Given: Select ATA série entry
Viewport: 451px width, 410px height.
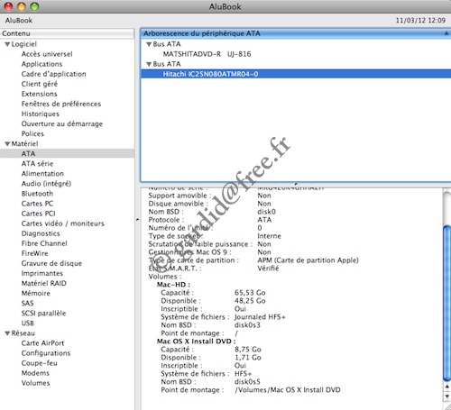Looking at the screenshot, I should (37, 164).
